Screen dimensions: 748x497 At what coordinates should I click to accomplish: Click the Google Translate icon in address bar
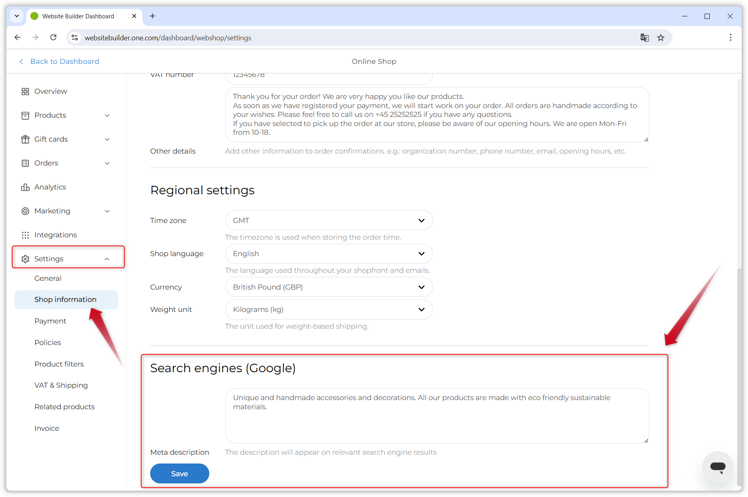645,37
